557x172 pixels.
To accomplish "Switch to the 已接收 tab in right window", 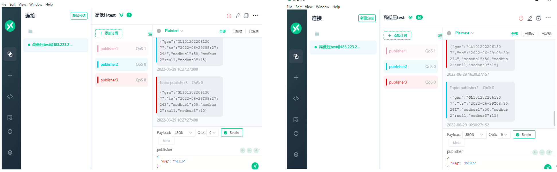I will tap(529, 34).
